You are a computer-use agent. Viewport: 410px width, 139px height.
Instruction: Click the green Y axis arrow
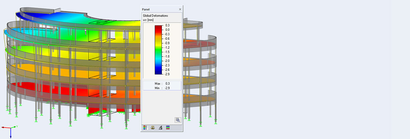(x=14, y=127)
